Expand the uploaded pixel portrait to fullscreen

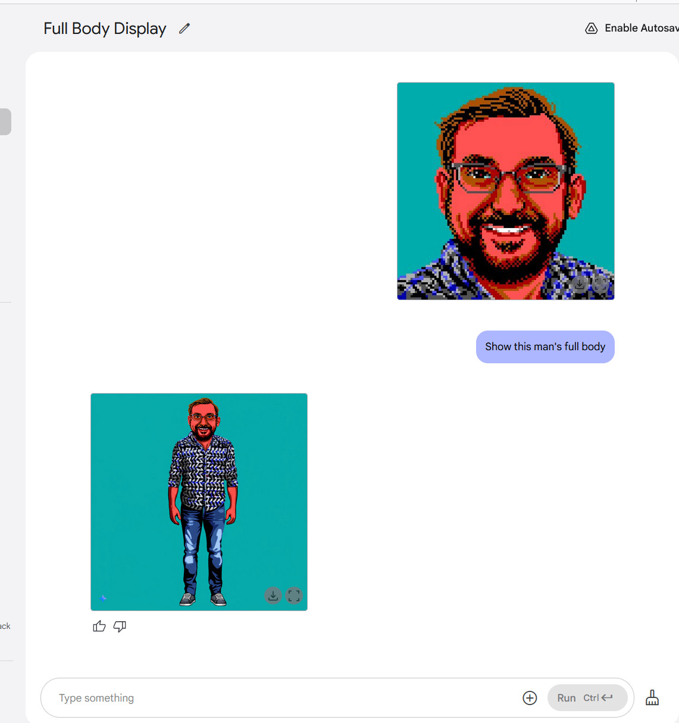coord(600,285)
